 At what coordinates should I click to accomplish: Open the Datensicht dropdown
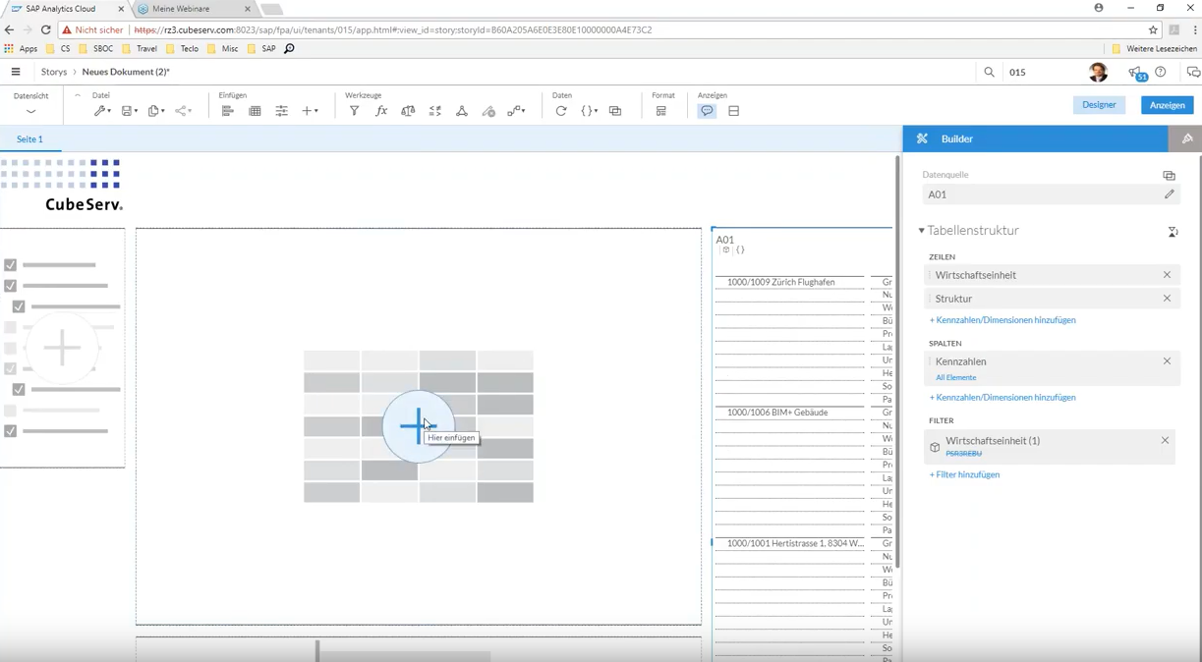(30, 111)
